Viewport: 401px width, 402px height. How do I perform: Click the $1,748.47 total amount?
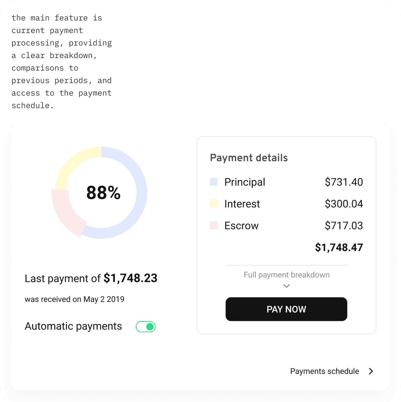point(339,248)
